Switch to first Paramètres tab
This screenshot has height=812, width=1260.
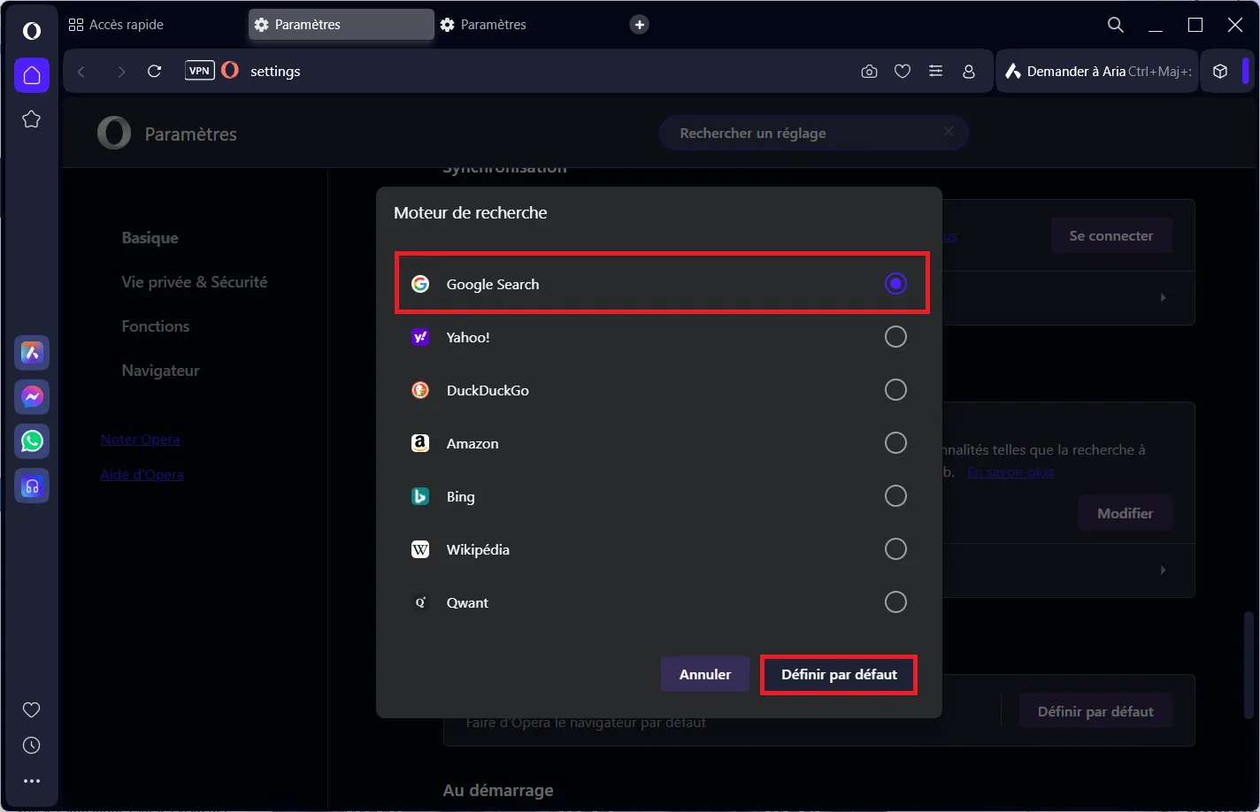point(342,25)
